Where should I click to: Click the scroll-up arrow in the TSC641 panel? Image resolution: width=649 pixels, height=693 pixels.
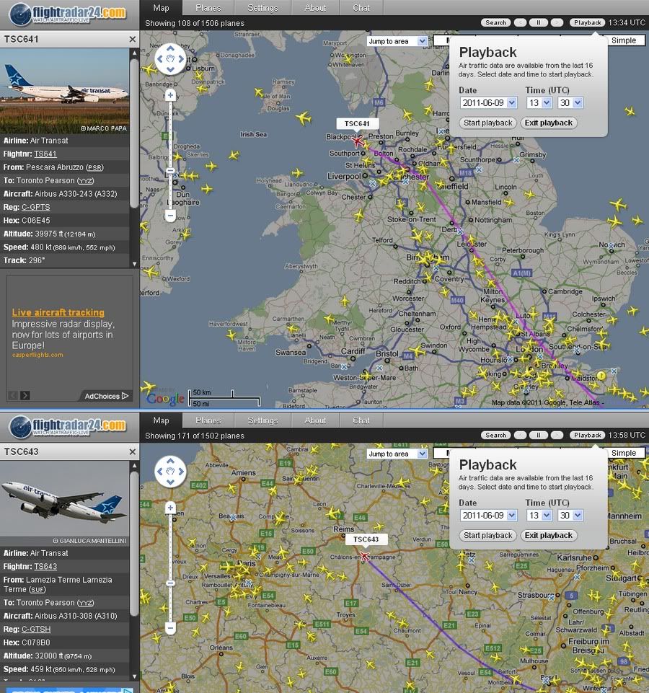pyautogui.click(x=134, y=53)
